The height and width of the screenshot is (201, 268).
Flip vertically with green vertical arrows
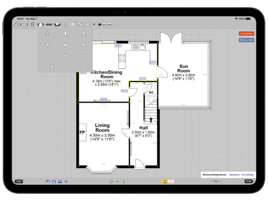coord(123,182)
